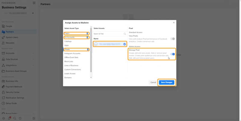Click the Partners sidebar icon
241x121 pixels.
point(3,32)
